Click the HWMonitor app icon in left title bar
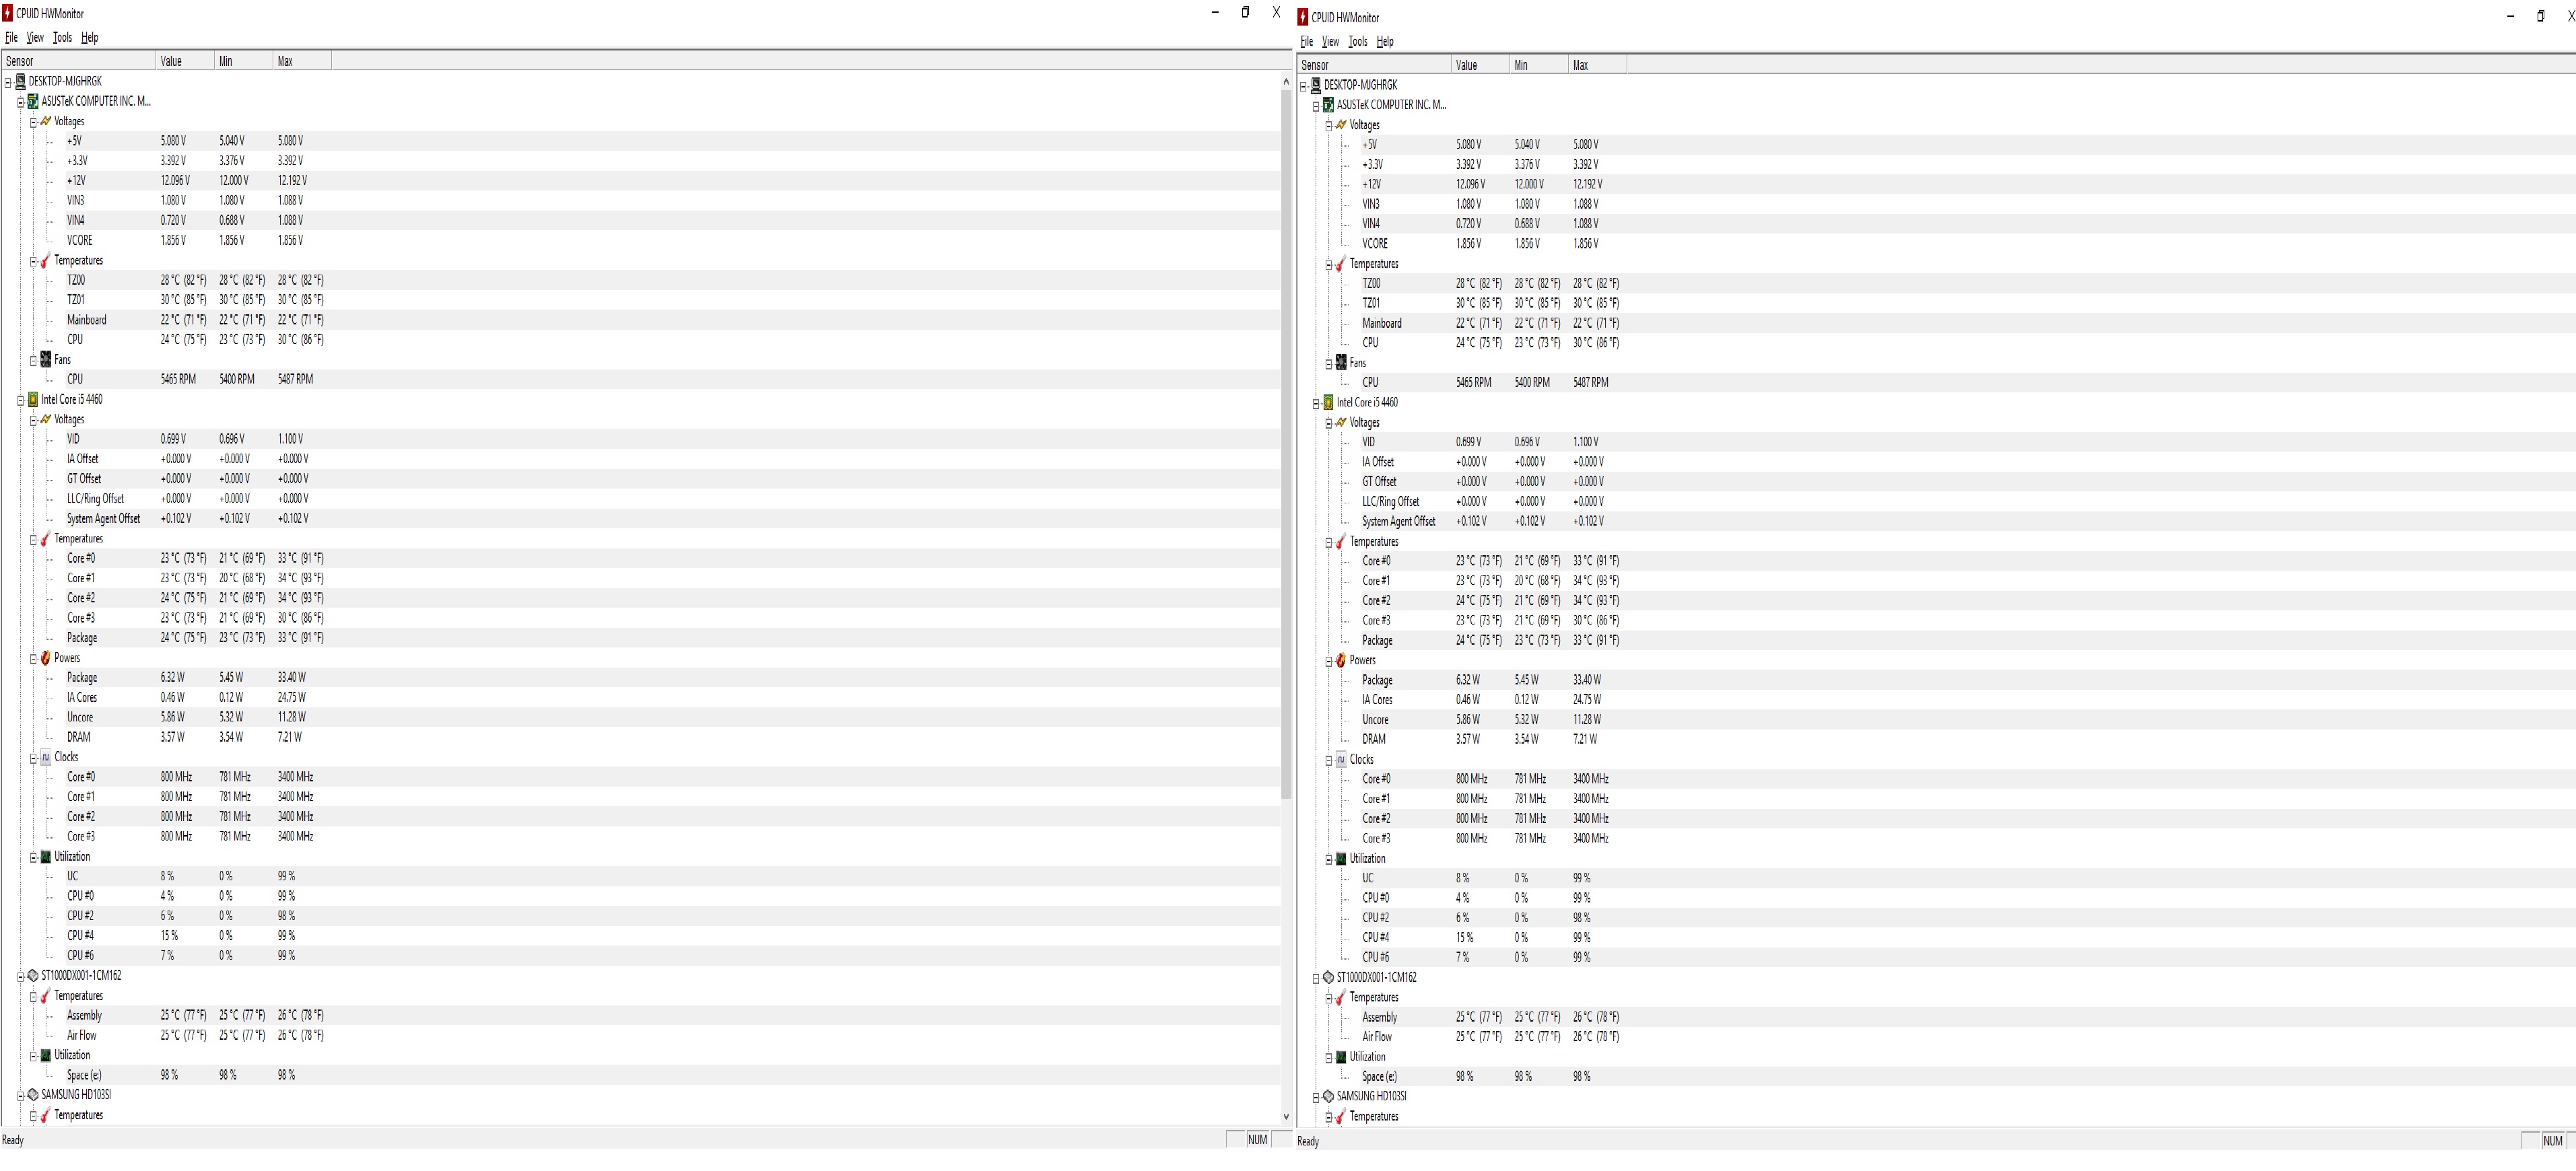The width and height of the screenshot is (2576, 1171). click(8, 14)
